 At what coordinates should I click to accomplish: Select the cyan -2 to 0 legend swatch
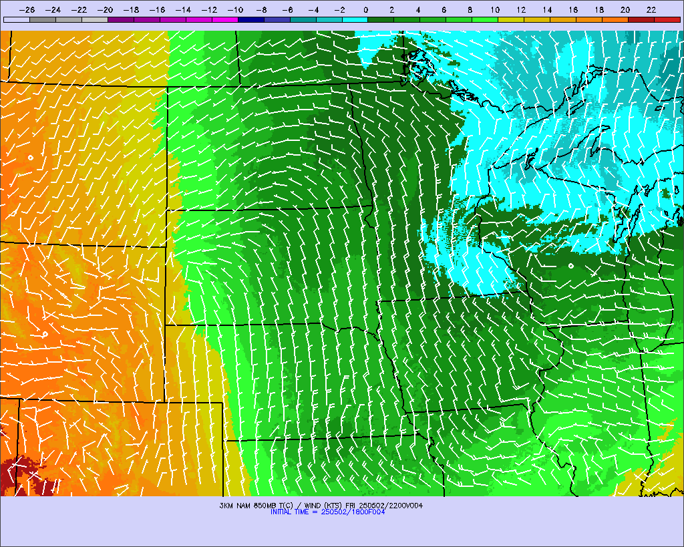point(355,19)
